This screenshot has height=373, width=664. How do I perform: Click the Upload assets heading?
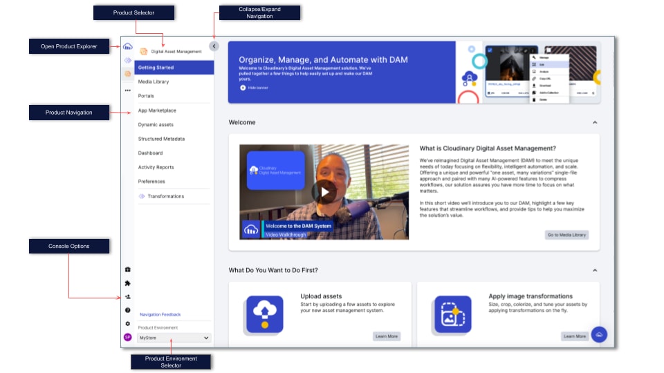[x=321, y=296]
